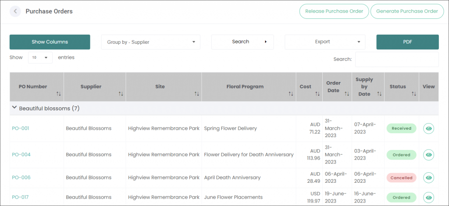Click the USD 119.97 cost cell

[309, 197]
